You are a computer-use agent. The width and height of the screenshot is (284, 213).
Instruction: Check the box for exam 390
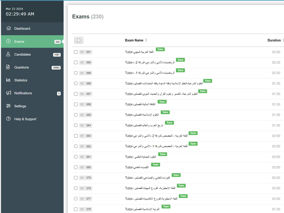(x=76, y=62)
